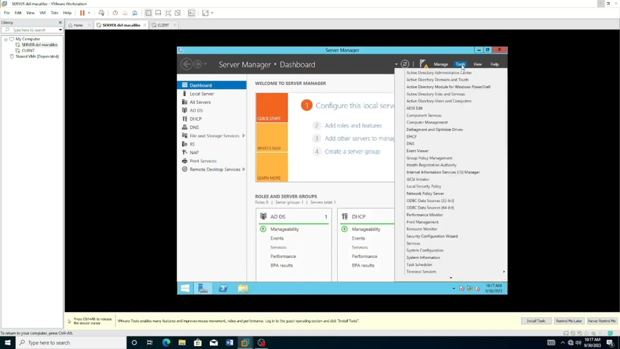The width and height of the screenshot is (620, 349).
Task: Open File Explorer in guest taskbar
Action: click(x=243, y=288)
